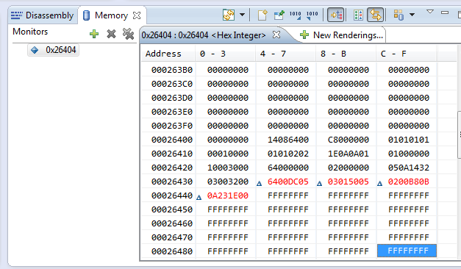Switch to the Disassembly tab
This screenshot has height=269, width=461.
42,15
